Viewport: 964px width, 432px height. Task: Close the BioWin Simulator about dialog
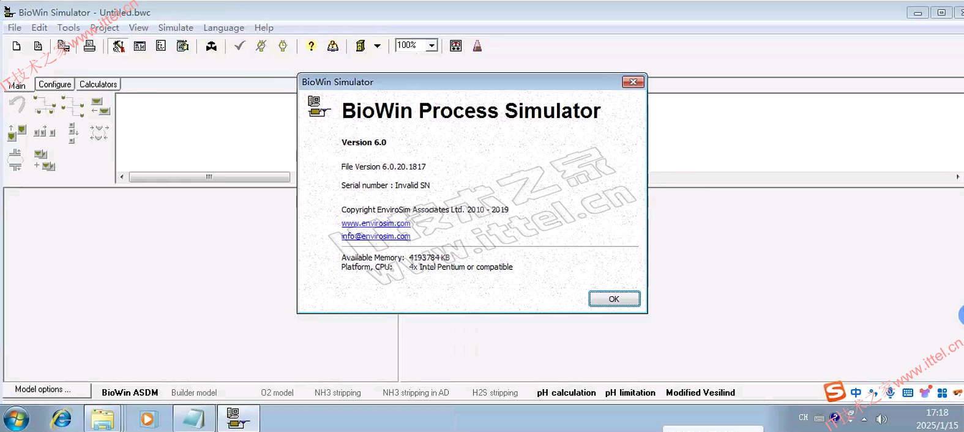point(633,82)
